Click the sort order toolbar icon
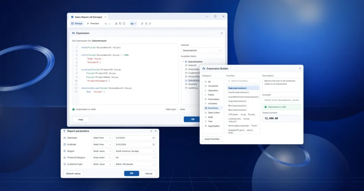Image resolution: width=364 pixels, height=191 pixels. pyautogui.click(x=150, y=24)
